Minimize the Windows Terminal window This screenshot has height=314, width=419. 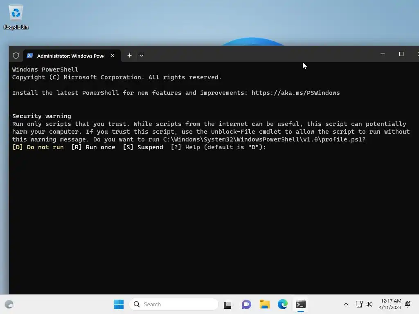coord(383,54)
